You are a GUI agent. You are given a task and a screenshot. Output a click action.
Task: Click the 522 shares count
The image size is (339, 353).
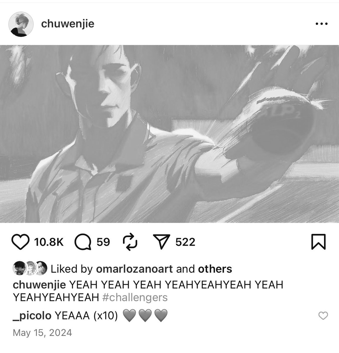(x=185, y=242)
